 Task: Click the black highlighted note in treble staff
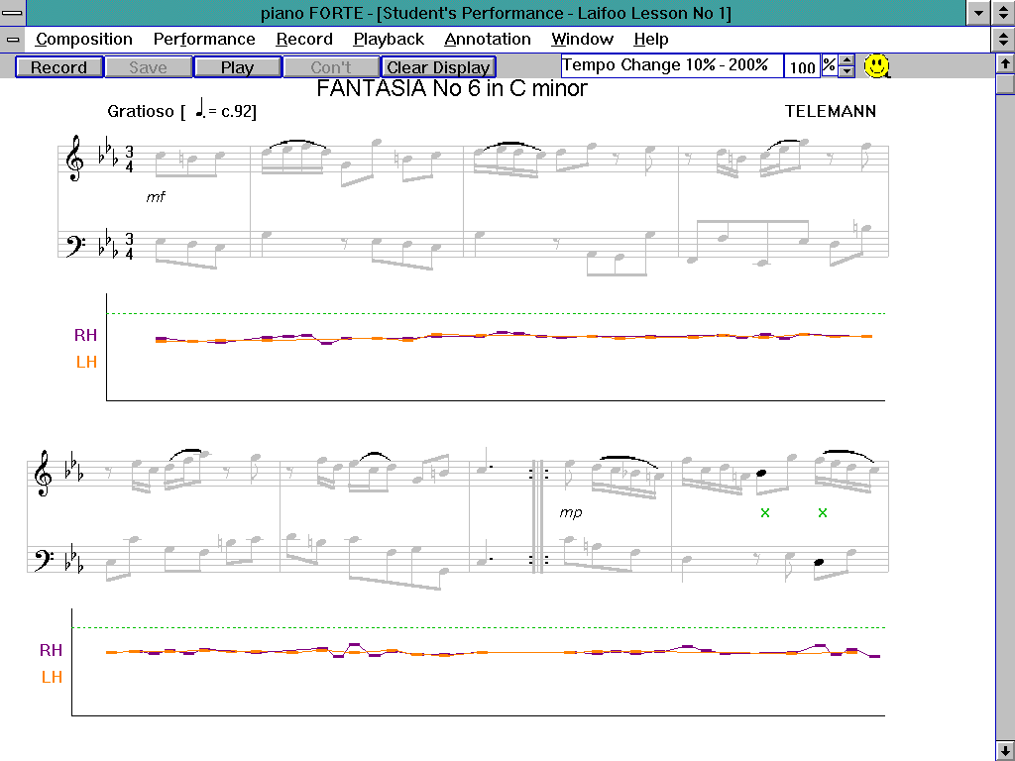point(761,473)
